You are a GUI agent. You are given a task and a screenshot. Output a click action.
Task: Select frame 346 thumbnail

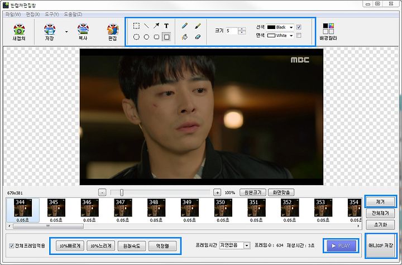coord(89,210)
